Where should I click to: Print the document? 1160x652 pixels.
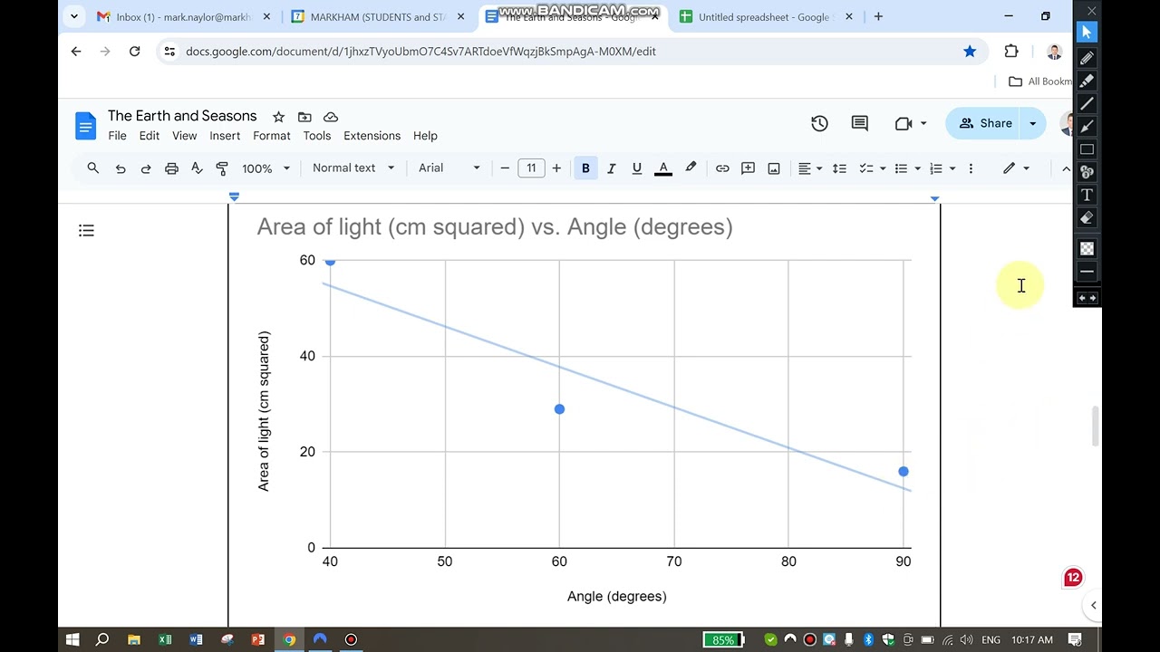click(x=171, y=168)
